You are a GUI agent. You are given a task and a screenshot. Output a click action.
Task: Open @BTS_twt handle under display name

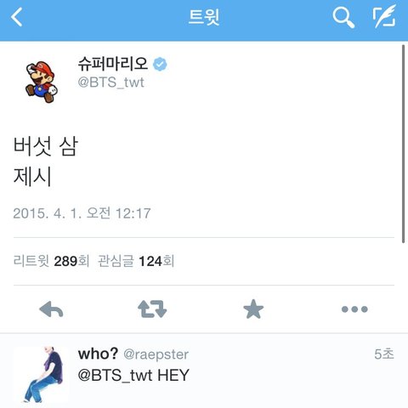pos(111,82)
